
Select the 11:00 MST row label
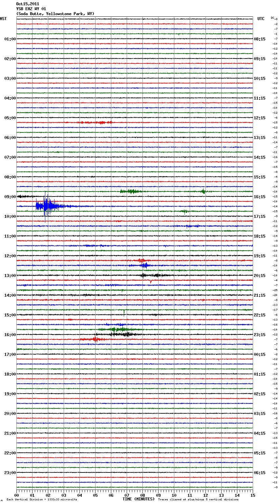(x=10, y=236)
